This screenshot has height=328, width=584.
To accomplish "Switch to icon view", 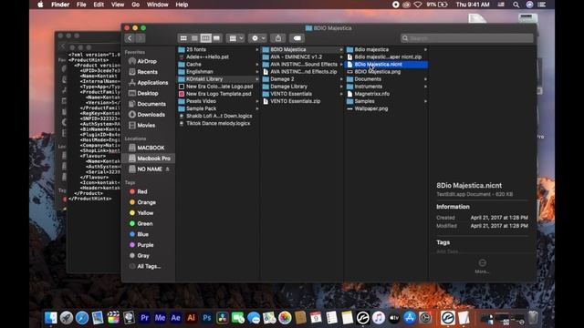I will point(183,38).
